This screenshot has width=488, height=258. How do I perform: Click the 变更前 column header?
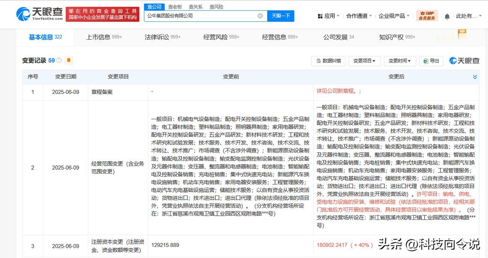pos(231,77)
